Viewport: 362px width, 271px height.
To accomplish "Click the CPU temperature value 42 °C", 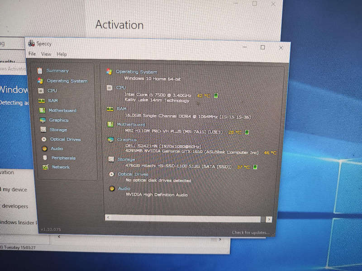I will tap(203, 96).
